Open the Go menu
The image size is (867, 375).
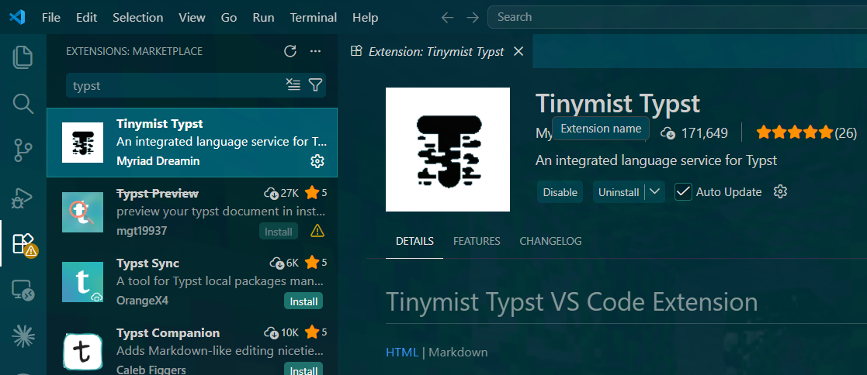click(x=229, y=17)
